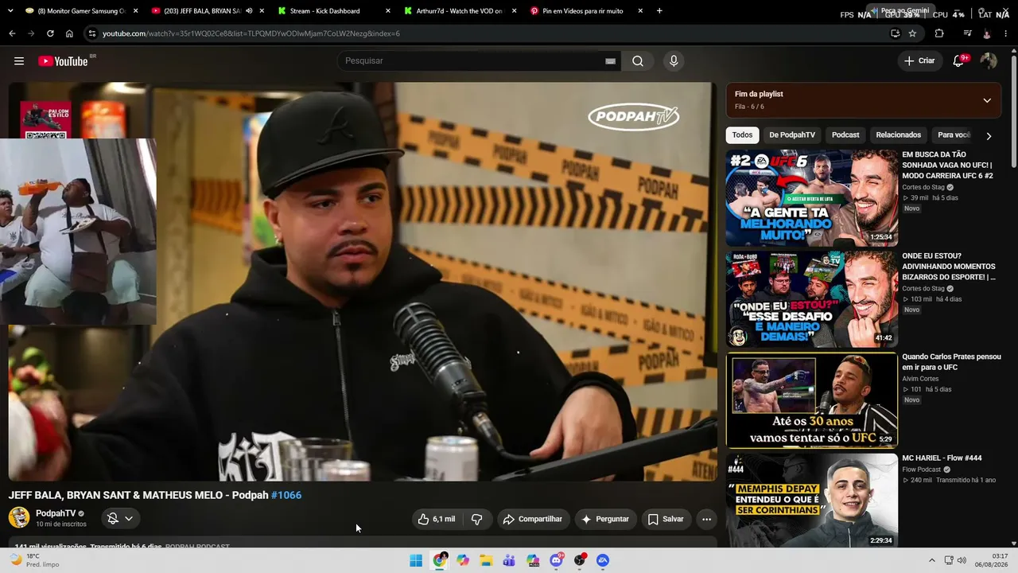Click the browser address bar URL
The image size is (1018, 573).
coord(251,33)
